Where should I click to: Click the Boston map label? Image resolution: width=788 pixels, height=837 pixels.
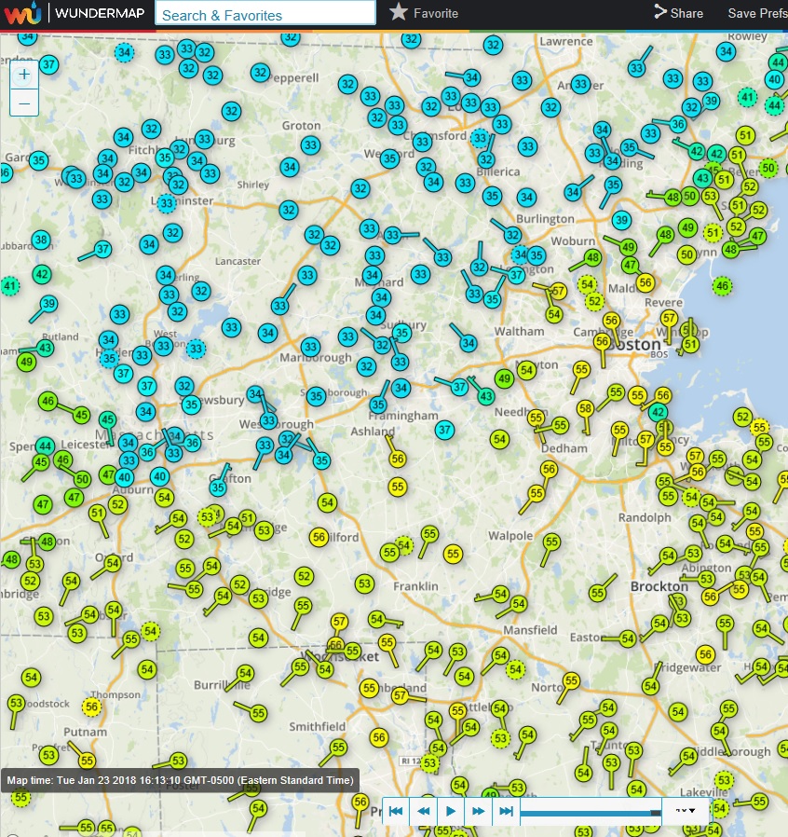coord(634,345)
